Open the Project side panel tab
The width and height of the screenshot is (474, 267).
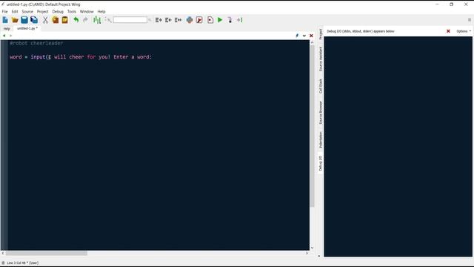pos(321,34)
